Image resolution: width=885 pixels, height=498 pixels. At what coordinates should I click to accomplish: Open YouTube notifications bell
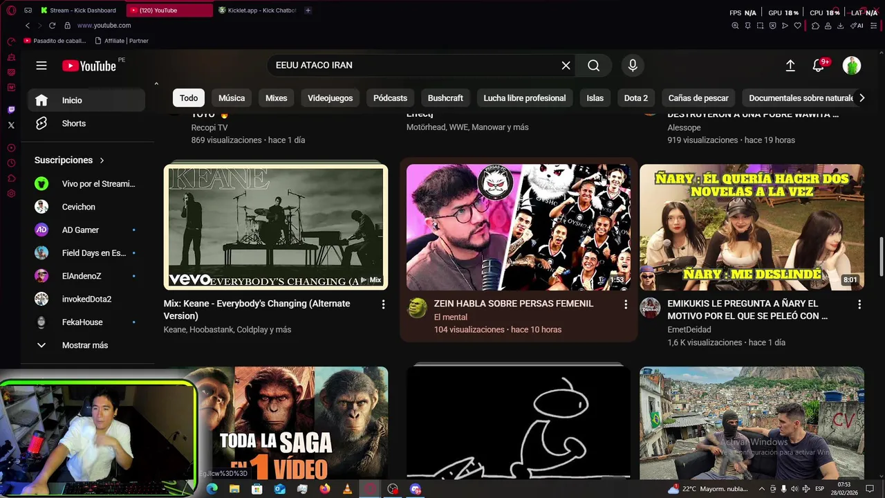818,66
